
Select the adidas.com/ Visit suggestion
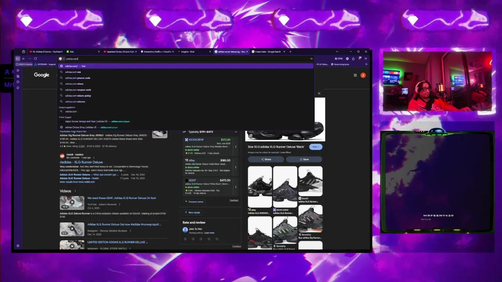(186, 66)
